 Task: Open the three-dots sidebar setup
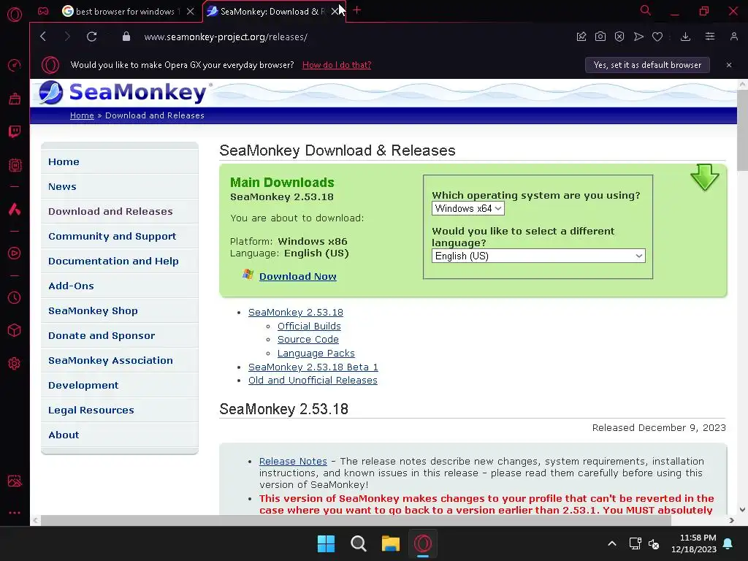[x=15, y=513]
